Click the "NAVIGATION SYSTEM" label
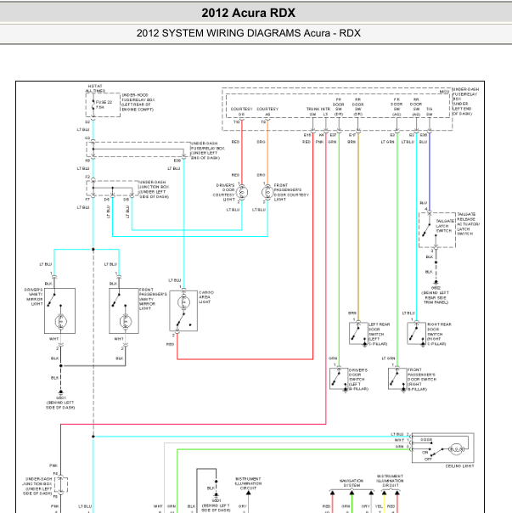Viewport: 512px width, 513px height. click(352, 483)
